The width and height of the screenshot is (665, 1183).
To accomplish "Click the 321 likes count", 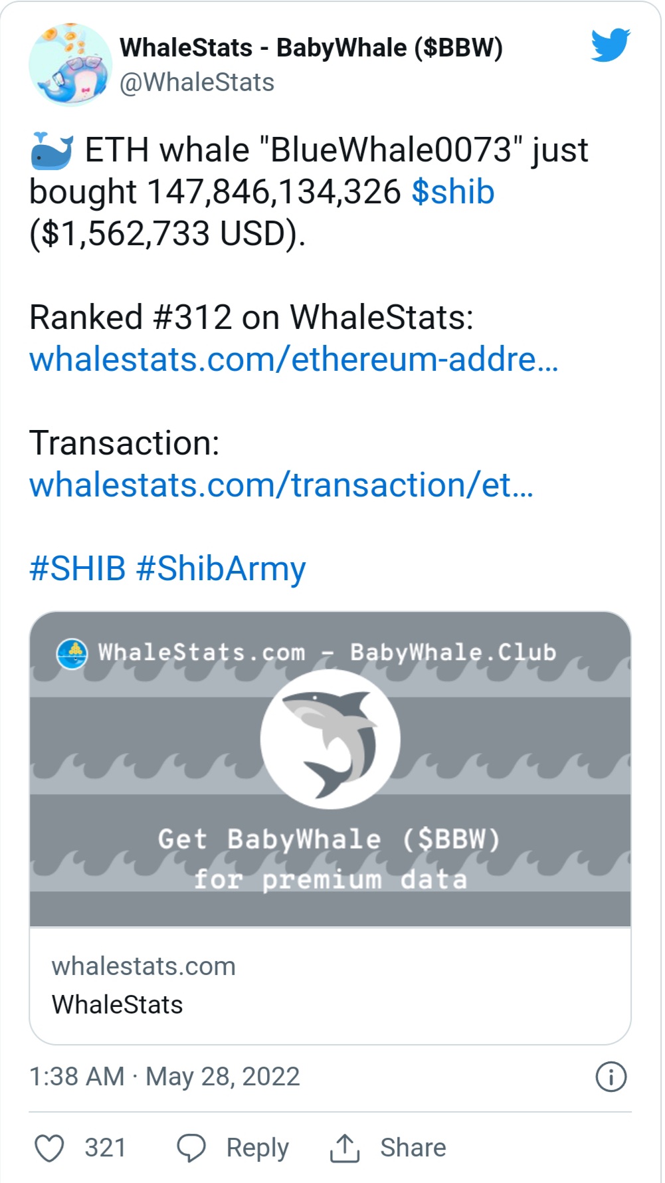I will (x=105, y=1148).
